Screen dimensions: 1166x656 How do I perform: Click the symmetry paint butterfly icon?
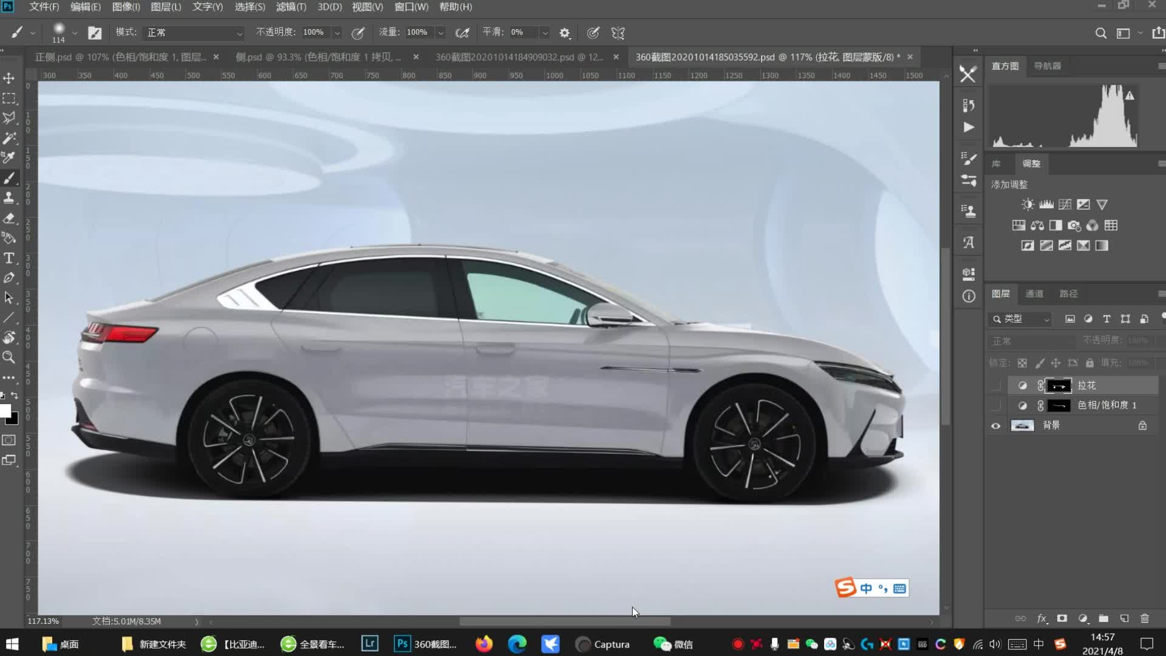pyautogui.click(x=618, y=33)
